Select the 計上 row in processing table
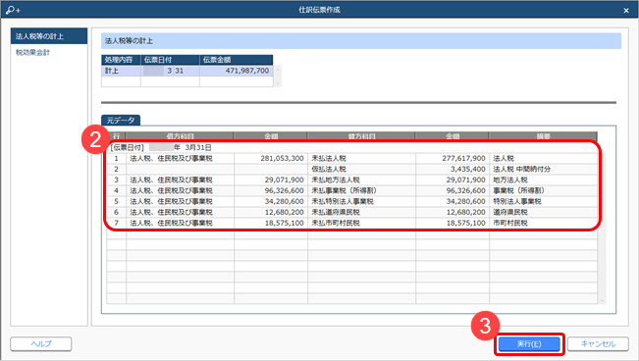This screenshot has height=361, width=639. [187, 71]
